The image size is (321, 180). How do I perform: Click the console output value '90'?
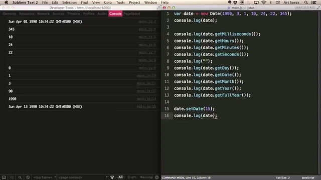point(11,91)
